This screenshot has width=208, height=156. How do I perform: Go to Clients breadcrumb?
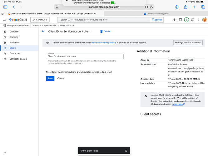pos(35,26)
